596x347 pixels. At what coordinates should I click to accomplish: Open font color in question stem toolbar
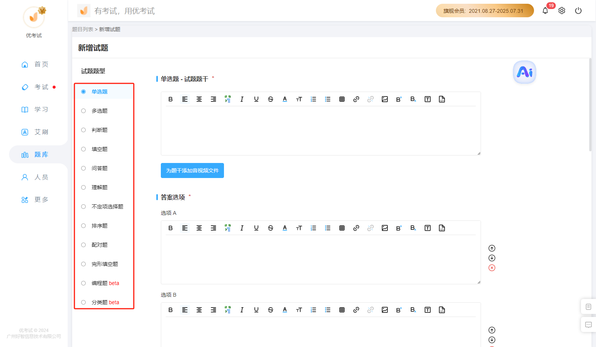click(x=285, y=99)
